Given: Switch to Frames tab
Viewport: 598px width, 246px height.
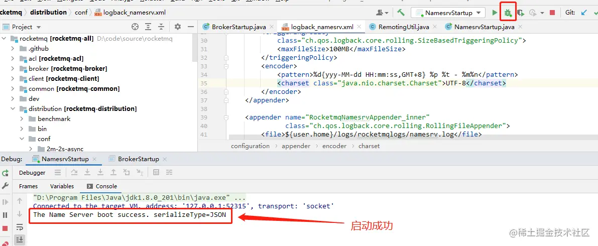Looking at the screenshot, I should pos(28,186).
